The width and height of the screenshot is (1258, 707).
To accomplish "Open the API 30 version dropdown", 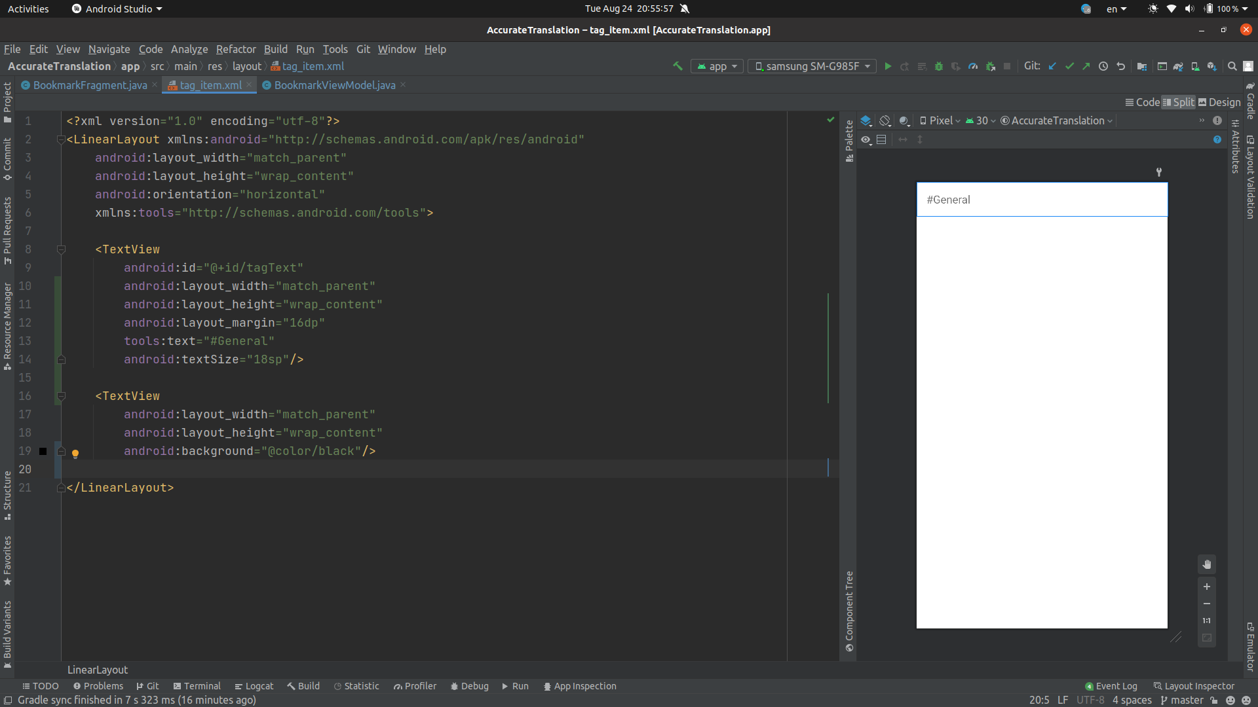I will (x=980, y=120).
